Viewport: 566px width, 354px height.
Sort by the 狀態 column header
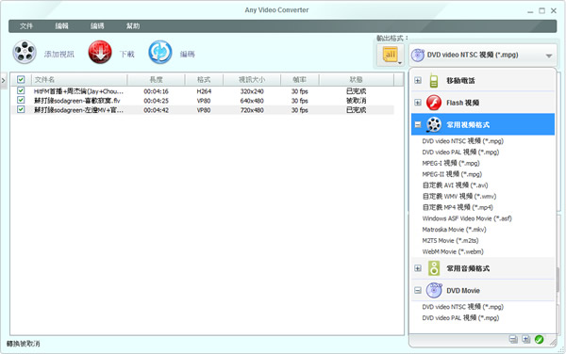coord(357,80)
